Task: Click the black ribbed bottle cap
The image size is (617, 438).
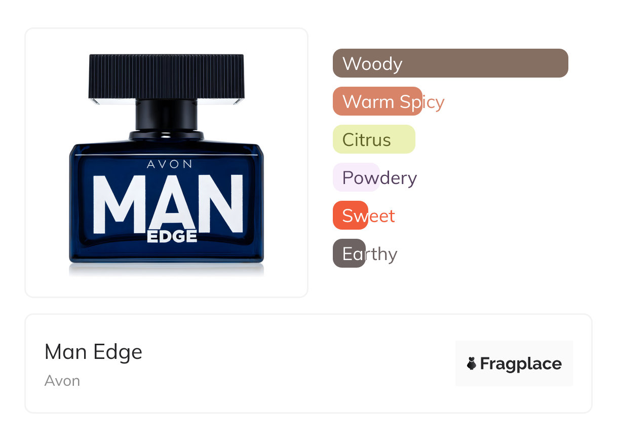Action: pos(167,78)
